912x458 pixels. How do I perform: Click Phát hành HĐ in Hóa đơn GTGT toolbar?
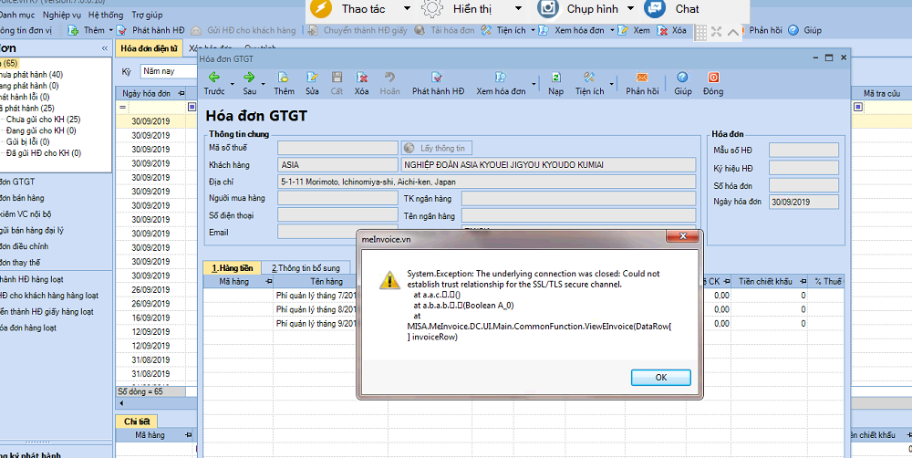[438, 83]
